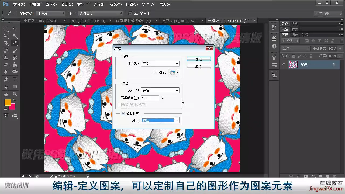Open the 滤镜 menu

click(115, 5)
